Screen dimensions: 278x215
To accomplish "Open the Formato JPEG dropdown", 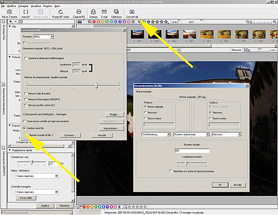I will [44, 36].
